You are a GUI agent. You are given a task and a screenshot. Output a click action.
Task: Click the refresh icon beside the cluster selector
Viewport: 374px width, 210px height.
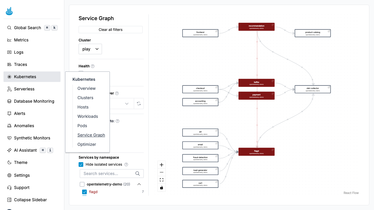(x=139, y=104)
